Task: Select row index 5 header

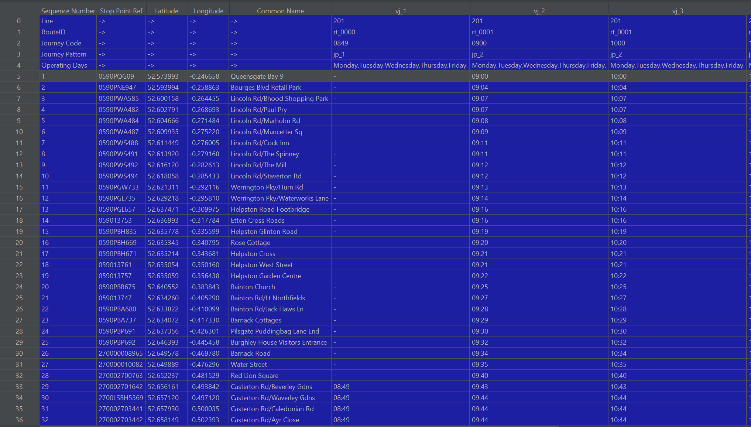Action: (x=20, y=76)
